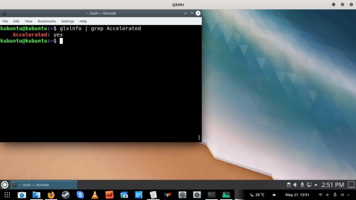Open the May 21 15:51 date panel
The width and height of the screenshot is (356, 200).
297,195
